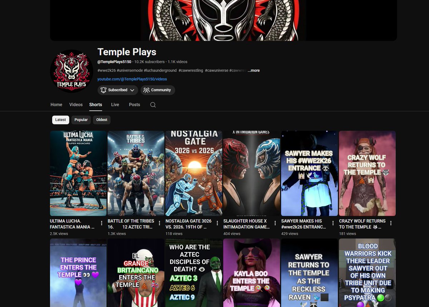
Task: Click the 181 views text
Action: click(x=348, y=234)
